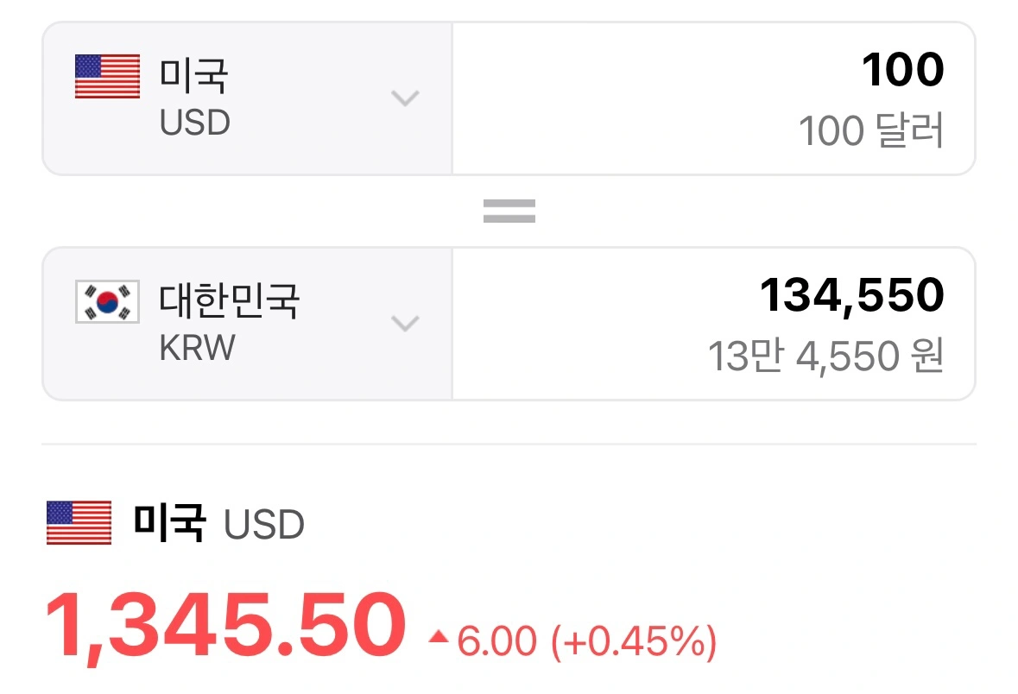Click the '13만 4,550 원' caption text
This screenshot has width=1018, height=694.
[x=825, y=356]
